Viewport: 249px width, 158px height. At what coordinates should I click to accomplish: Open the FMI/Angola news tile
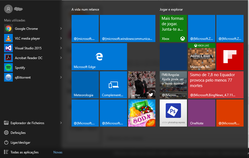pyautogui.click(x=173, y=85)
